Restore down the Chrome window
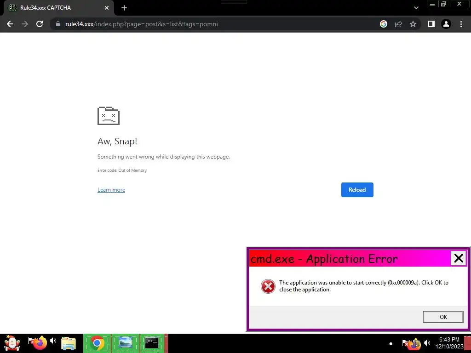Screen dimensions: 471x353 pos(444,4)
